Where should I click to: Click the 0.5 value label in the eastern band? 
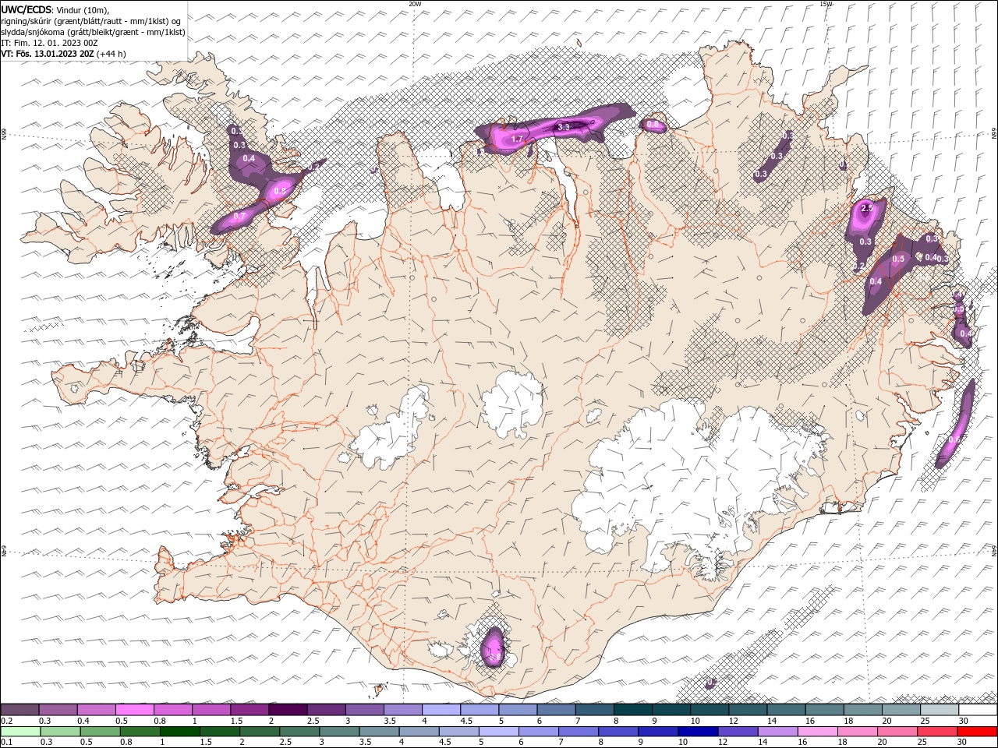[898, 259]
